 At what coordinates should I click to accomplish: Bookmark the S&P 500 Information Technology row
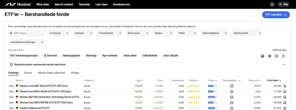tap(285, 97)
